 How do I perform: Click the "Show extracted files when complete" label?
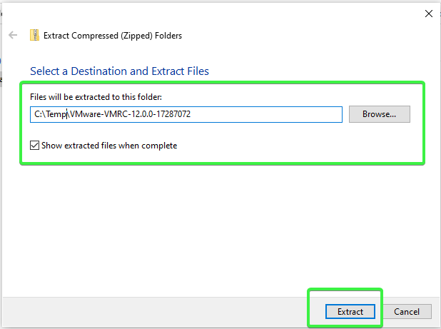[x=109, y=146]
